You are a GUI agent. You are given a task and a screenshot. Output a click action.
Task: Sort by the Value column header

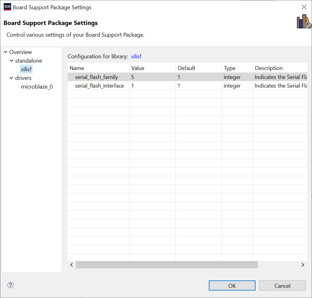tap(152, 68)
